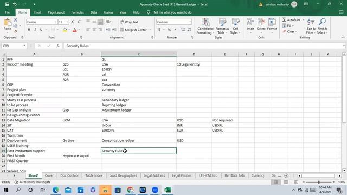Click the Fill button in Editing

click(x=287, y=26)
